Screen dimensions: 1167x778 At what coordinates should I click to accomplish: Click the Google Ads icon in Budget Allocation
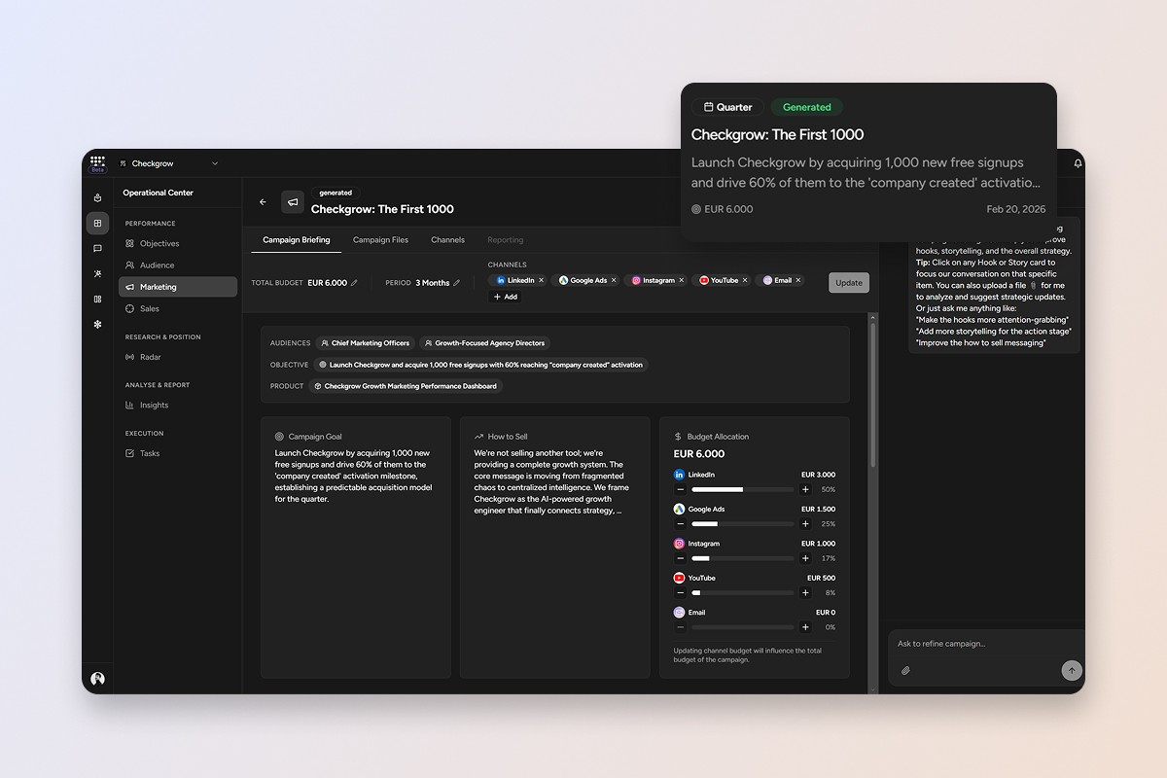click(679, 509)
